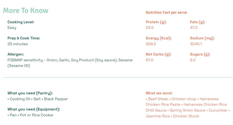Select the What you need (Pantry) label
This screenshot has height=125, width=233.
(x=30, y=93)
